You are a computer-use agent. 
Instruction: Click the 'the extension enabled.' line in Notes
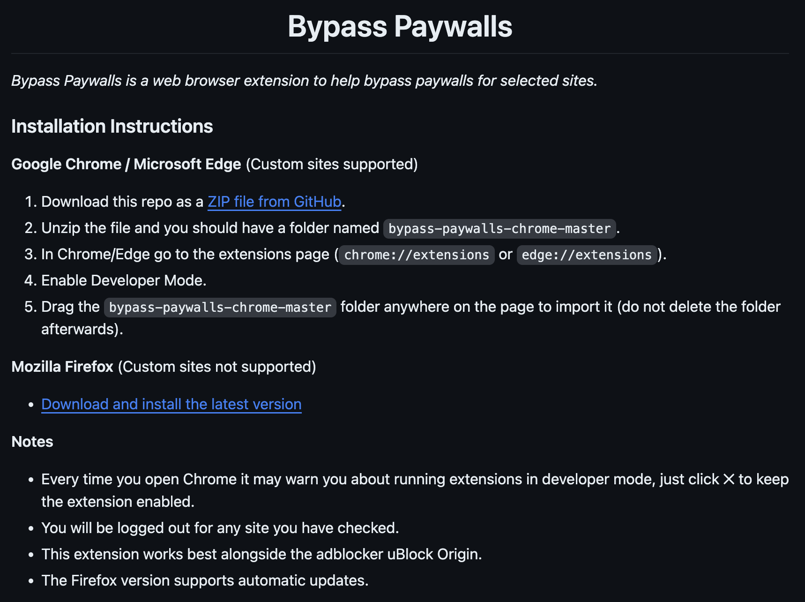[x=118, y=502]
